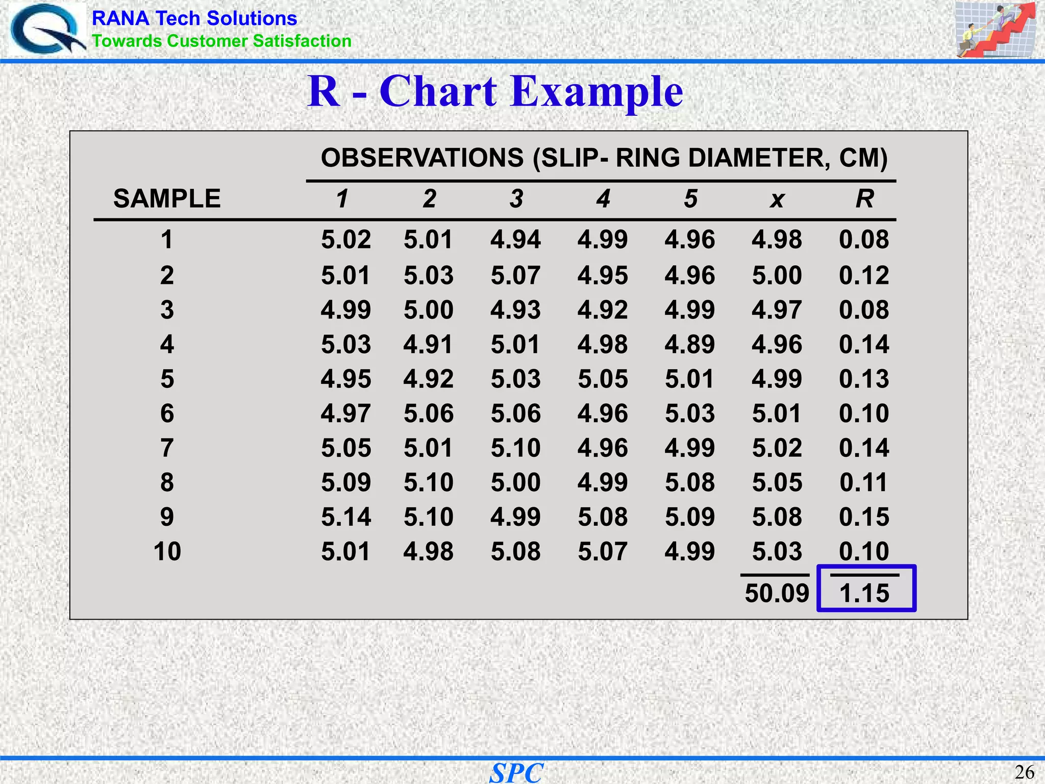Select sample 10 row label
The height and width of the screenshot is (784, 1045).
tap(167, 552)
